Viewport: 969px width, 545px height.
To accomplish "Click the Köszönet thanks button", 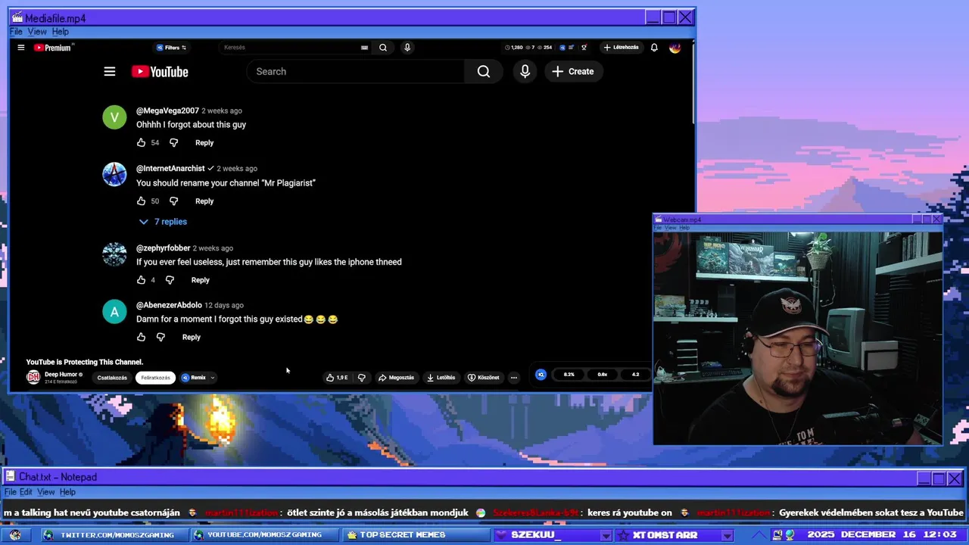I will pos(483,378).
